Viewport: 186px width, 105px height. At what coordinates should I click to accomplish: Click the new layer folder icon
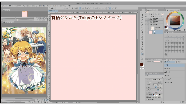pos(153,17)
